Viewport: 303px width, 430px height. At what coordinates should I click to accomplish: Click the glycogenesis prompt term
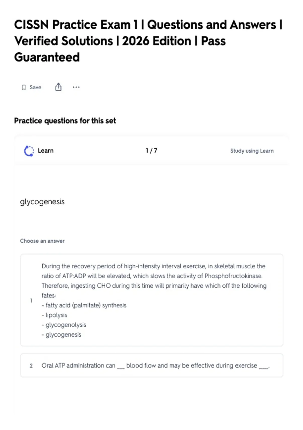(42, 202)
